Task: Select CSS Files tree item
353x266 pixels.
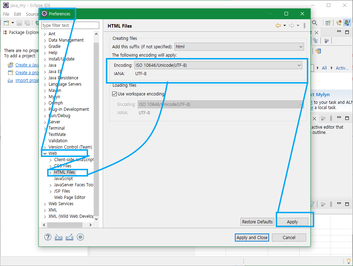Action: [63, 166]
